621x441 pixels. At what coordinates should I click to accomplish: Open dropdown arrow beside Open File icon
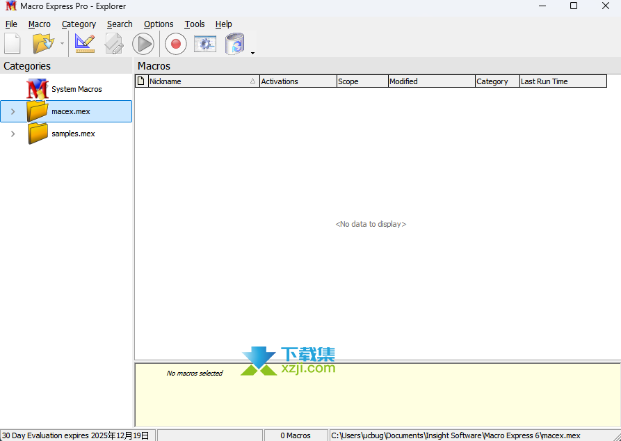coord(62,45)
